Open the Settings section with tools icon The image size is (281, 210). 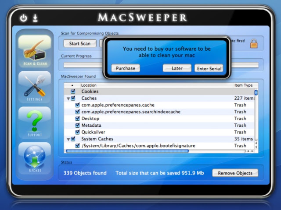coord(35,87)
